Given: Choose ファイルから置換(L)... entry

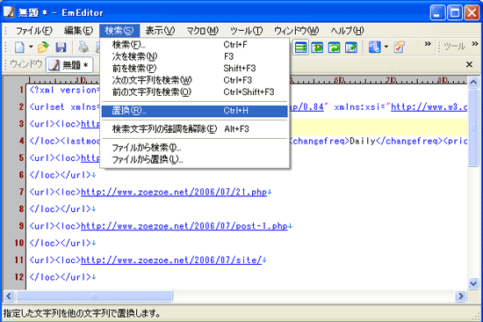Looking at the screenshot, I should [x=195, y=159].
